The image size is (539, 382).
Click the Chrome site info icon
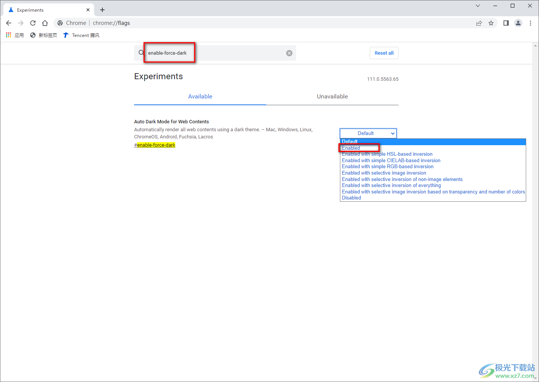pyautogui.click(x=60, y=23)
